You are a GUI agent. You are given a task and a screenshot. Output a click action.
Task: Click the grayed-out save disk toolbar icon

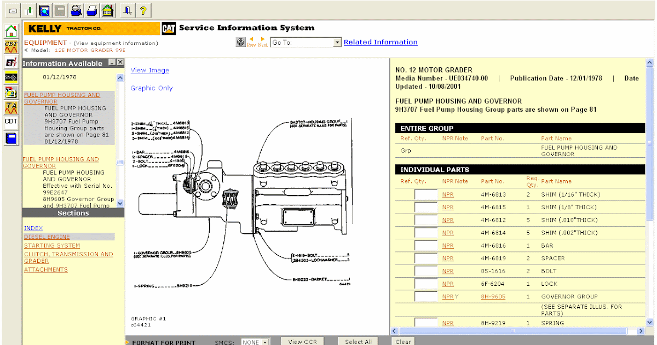(x=60, y=10)
